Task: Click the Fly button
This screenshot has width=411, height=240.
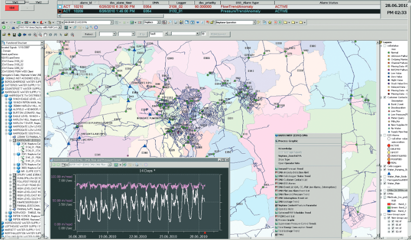Action: (x=142, y=34)
